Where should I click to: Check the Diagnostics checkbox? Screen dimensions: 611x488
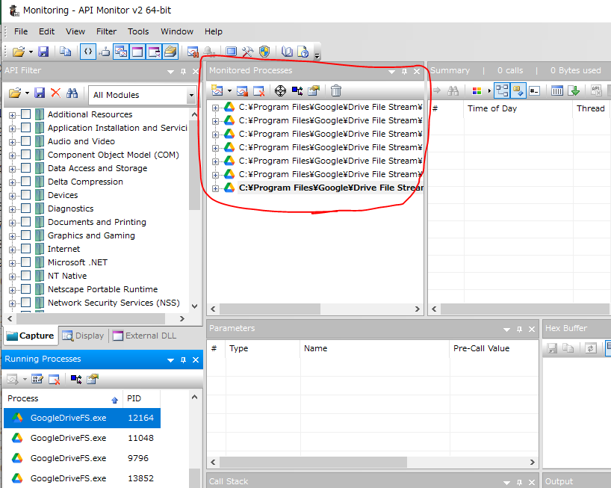25,209
